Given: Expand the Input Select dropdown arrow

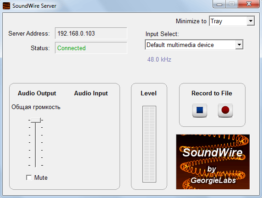Looking at the screenshot, I should point(239,45).
